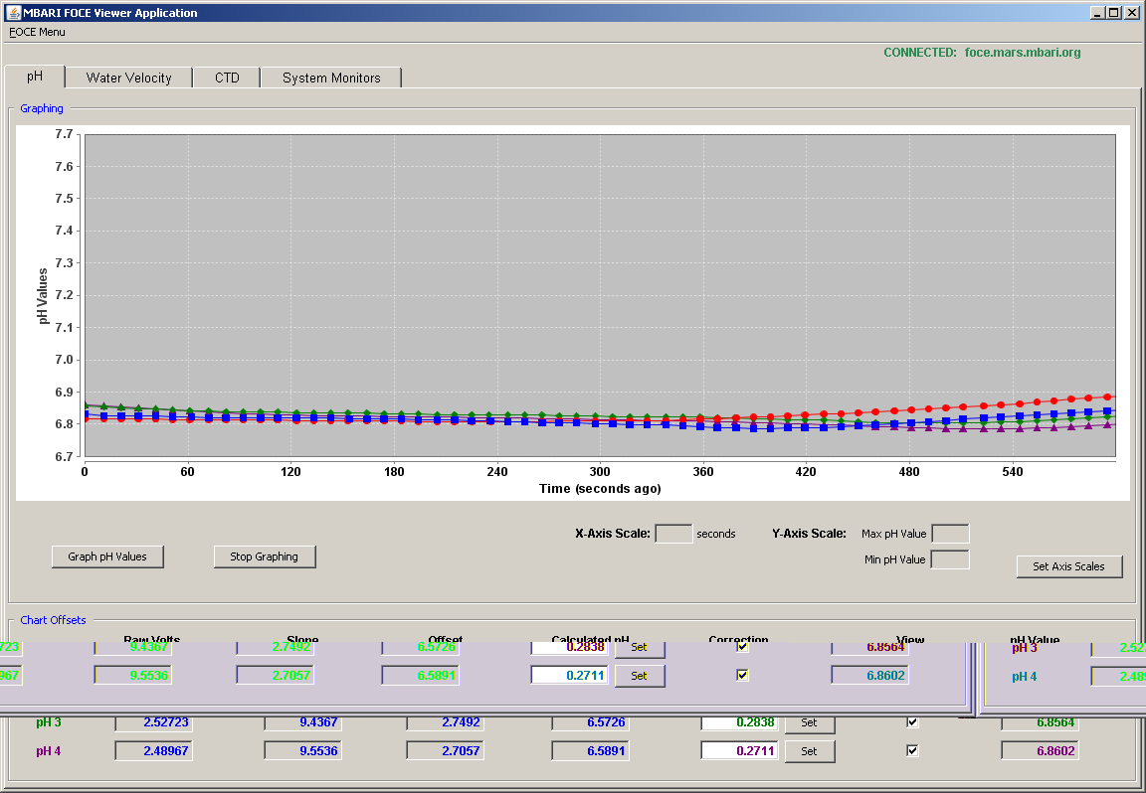1146x793 pixels.
Task: Switch to the Water Velocity tab
Action: coord(128,78)
